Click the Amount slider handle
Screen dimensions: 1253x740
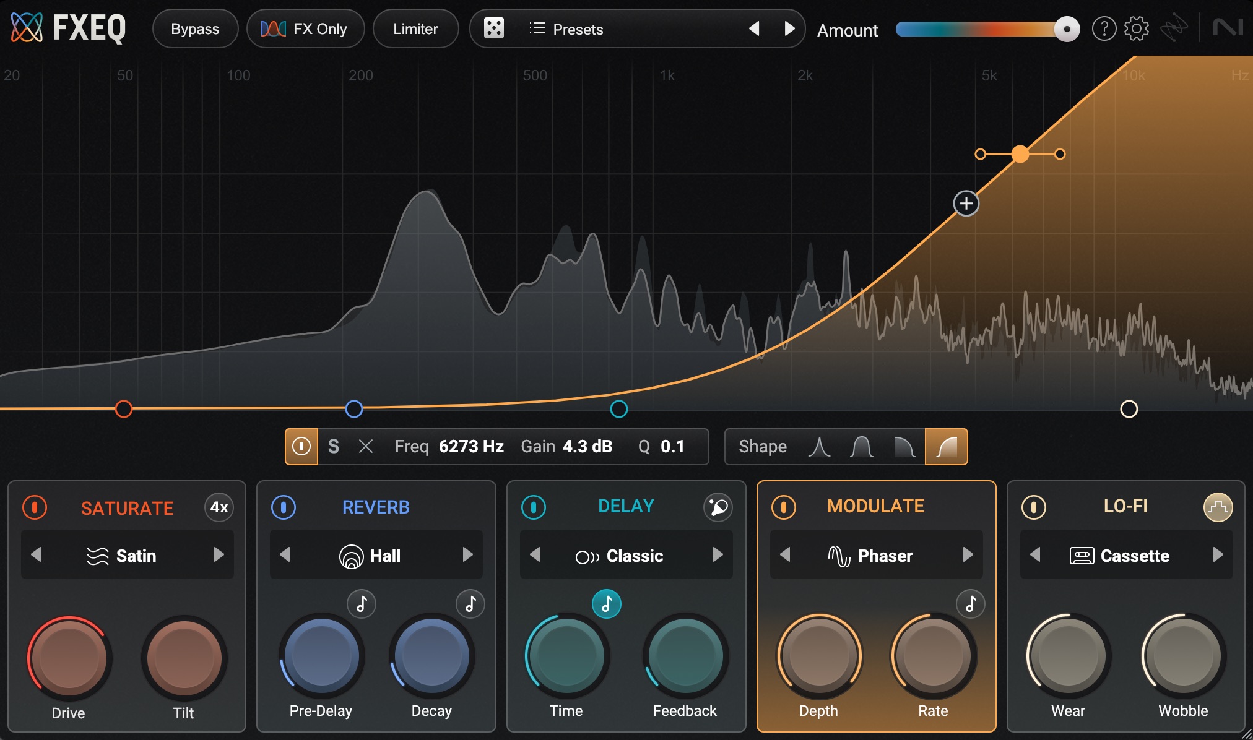[x=1067, y=29]
